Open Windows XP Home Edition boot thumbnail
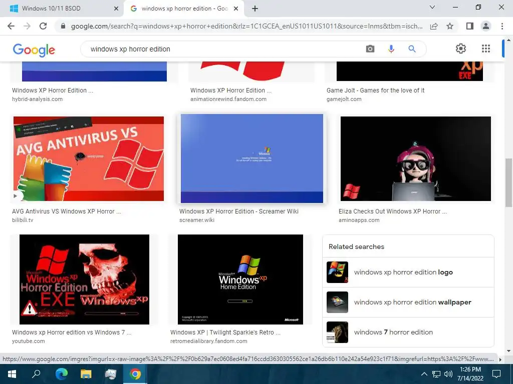Screen dimensions: 513x384 (x=240, y=279)
